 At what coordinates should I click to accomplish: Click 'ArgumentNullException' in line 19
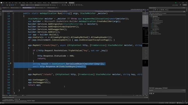pyautogui.click(x=95, y=19)
